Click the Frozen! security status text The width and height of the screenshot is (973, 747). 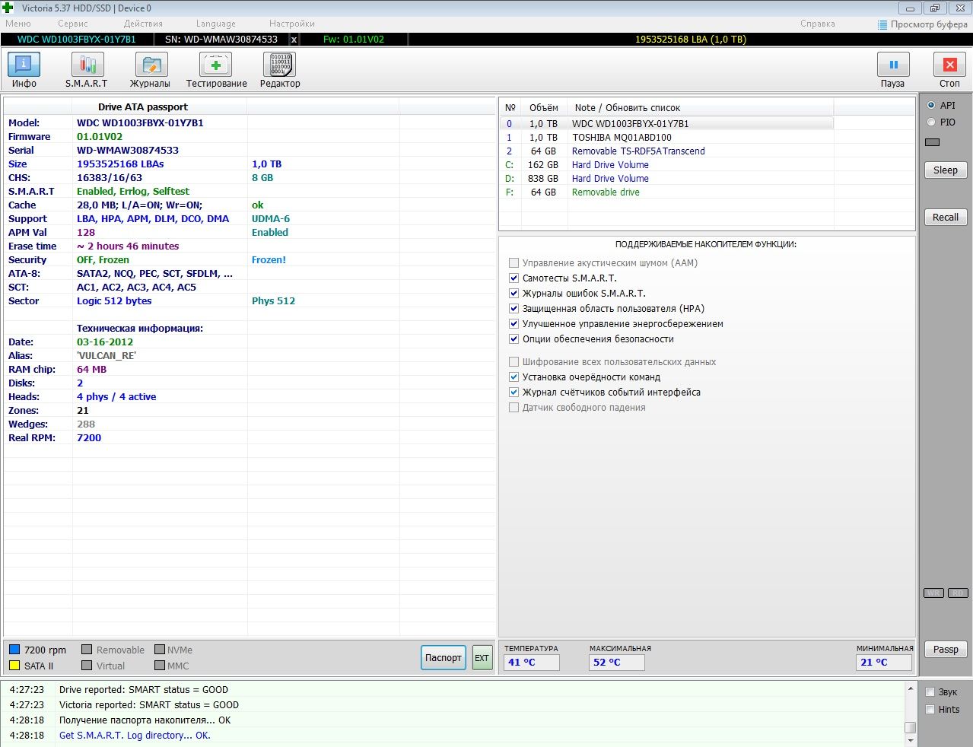tap(269, 260)
